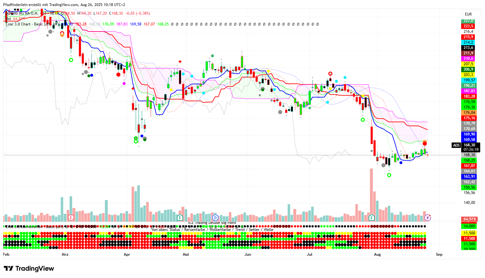Viewport: 485px width, 278px height.
Task: Click the red plus marker near Mai
Action: tap(180, 61)
